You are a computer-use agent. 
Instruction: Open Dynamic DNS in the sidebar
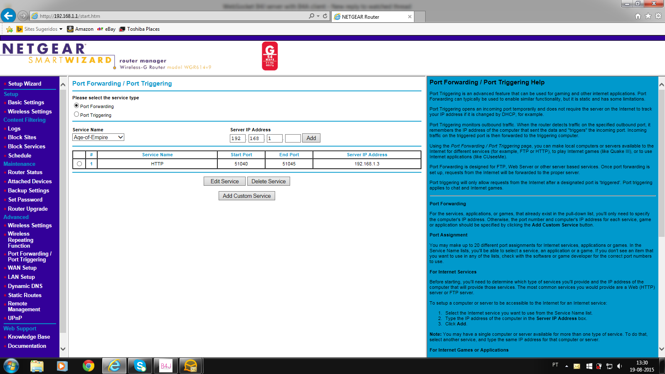point(25,286)
